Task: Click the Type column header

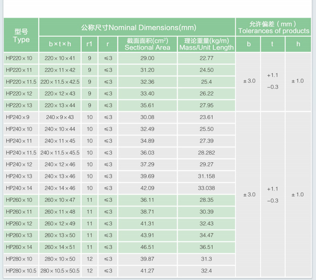Action: click(21, 35)
